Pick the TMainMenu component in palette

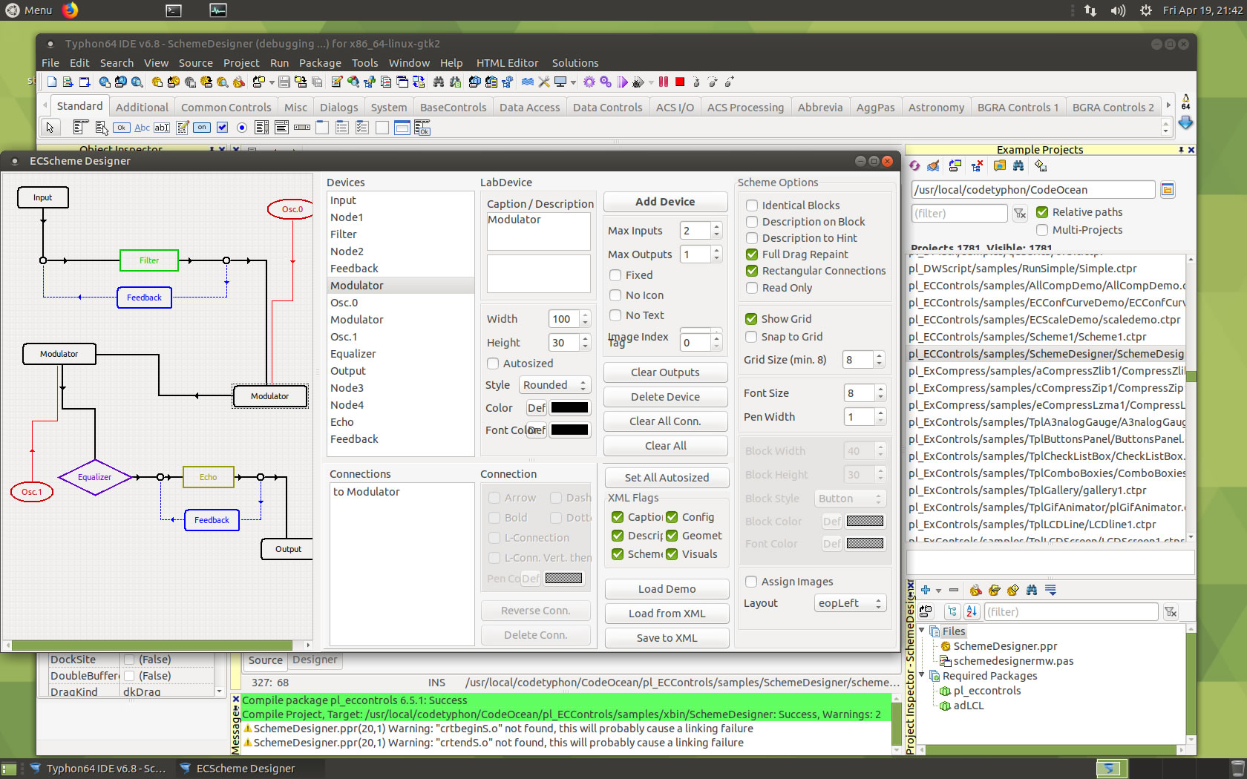tap(81, 128)
